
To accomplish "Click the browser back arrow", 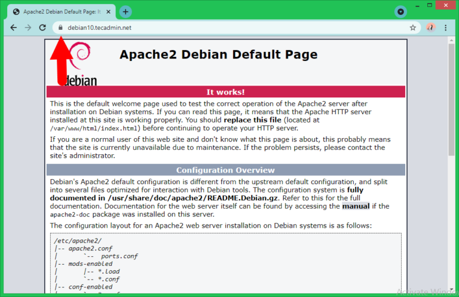I will tap(13, 27).
